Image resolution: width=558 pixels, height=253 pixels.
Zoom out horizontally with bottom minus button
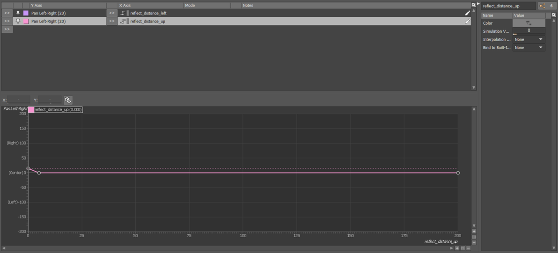pos(468,248)
